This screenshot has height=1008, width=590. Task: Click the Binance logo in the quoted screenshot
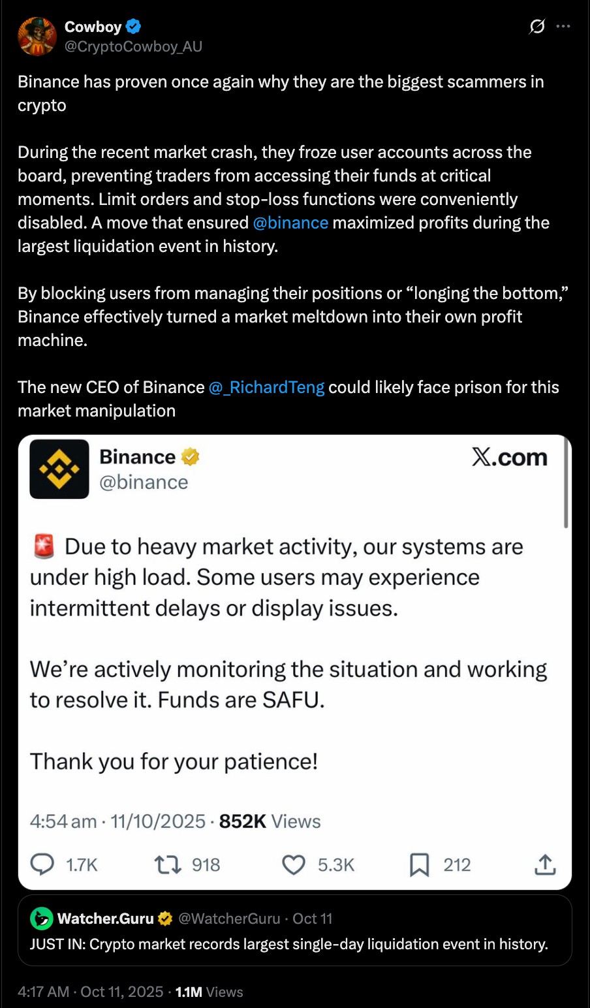59,469
